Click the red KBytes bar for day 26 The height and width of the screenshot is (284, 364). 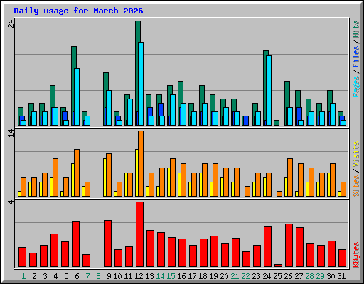289,246
